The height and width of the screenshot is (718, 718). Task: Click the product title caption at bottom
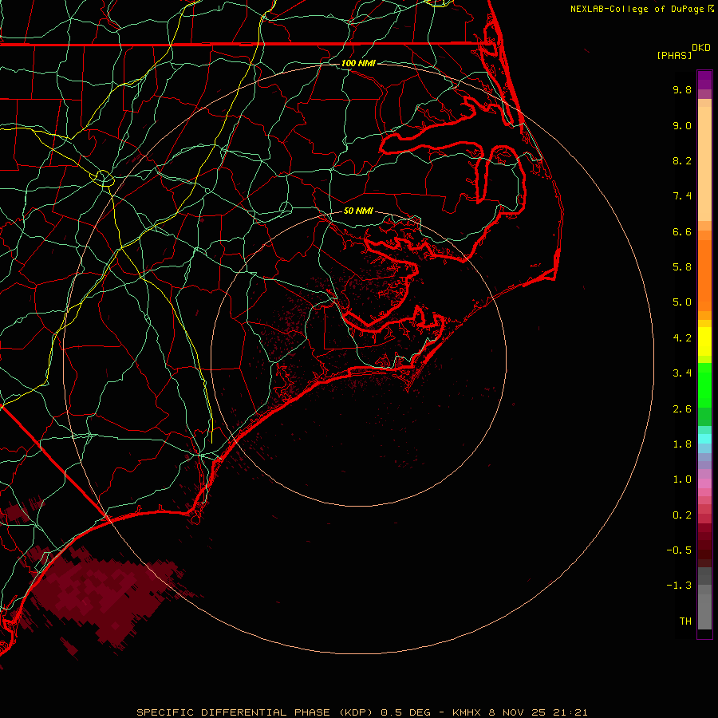361,712
